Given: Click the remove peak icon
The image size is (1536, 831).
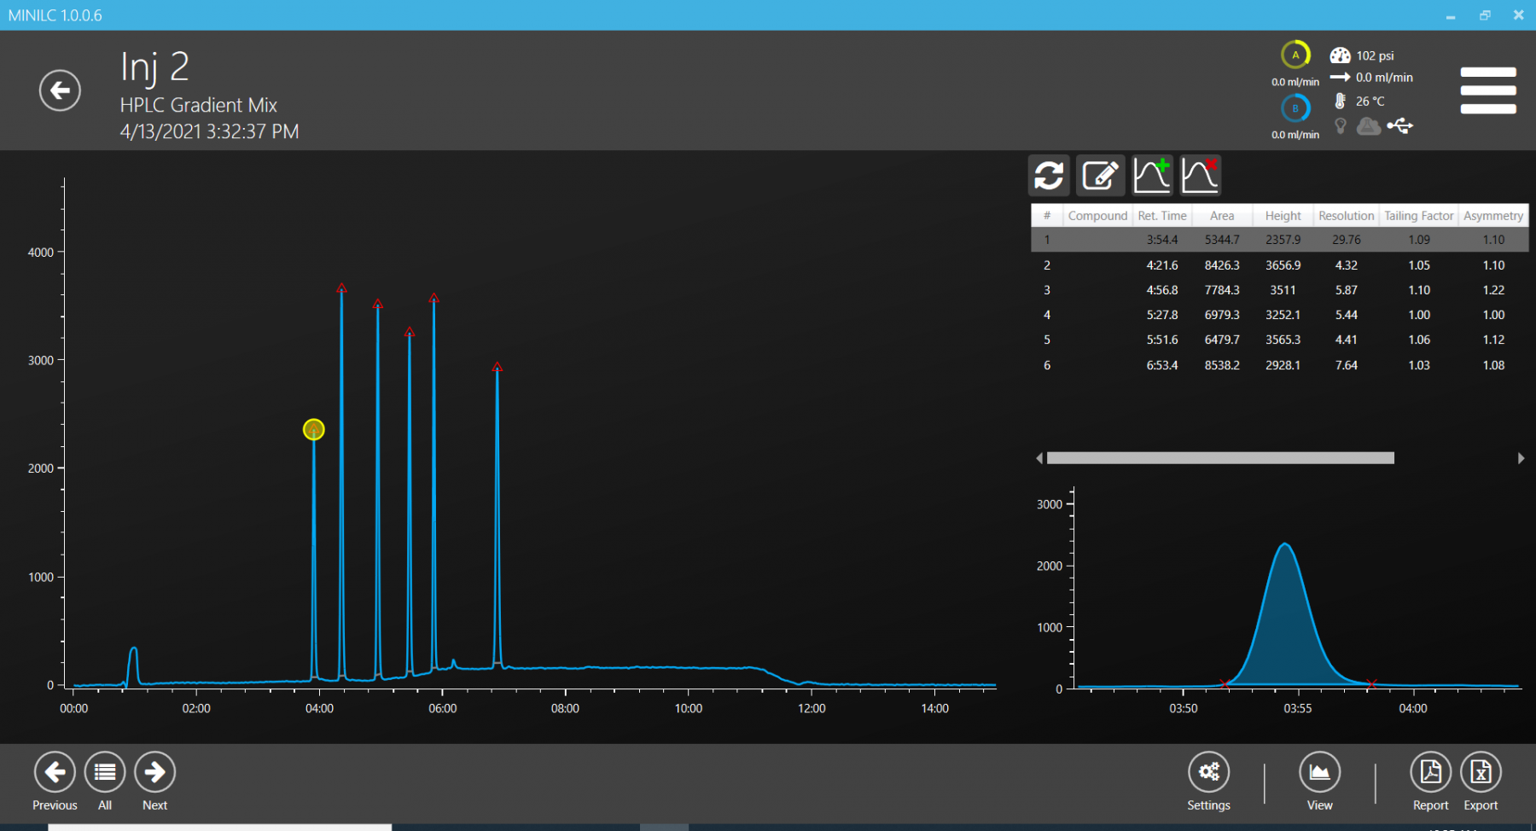Looking at the screenshot, I should pos(1201,176).
